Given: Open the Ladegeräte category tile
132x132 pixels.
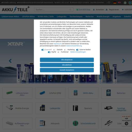Looking at the screenshot, I should [50, 108].
